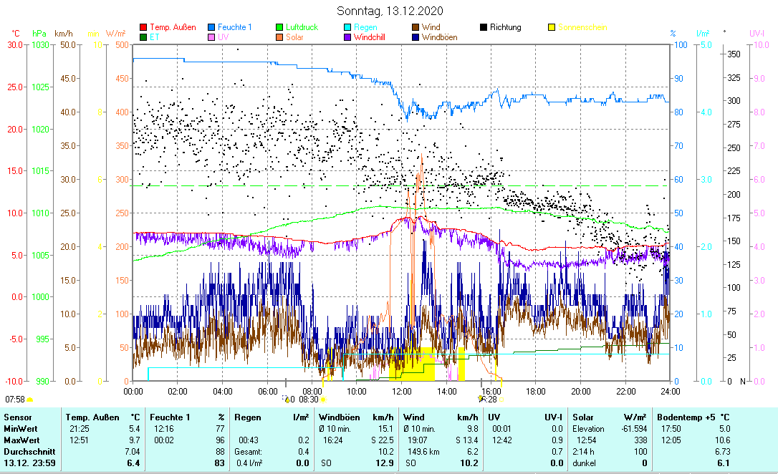Click the orange Solar legend square
Image resolution: width=778 pixels, height=474 pixels.
point(280,37)
